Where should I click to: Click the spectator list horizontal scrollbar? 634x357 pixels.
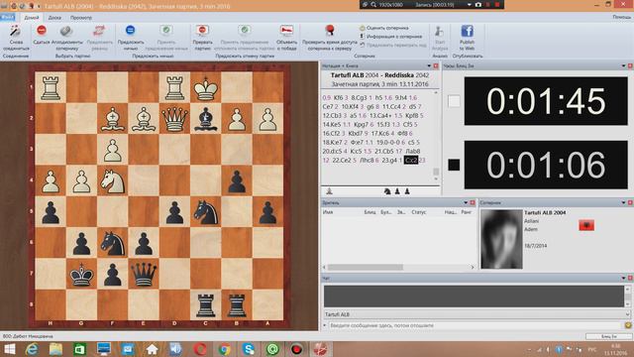point(398,267)
